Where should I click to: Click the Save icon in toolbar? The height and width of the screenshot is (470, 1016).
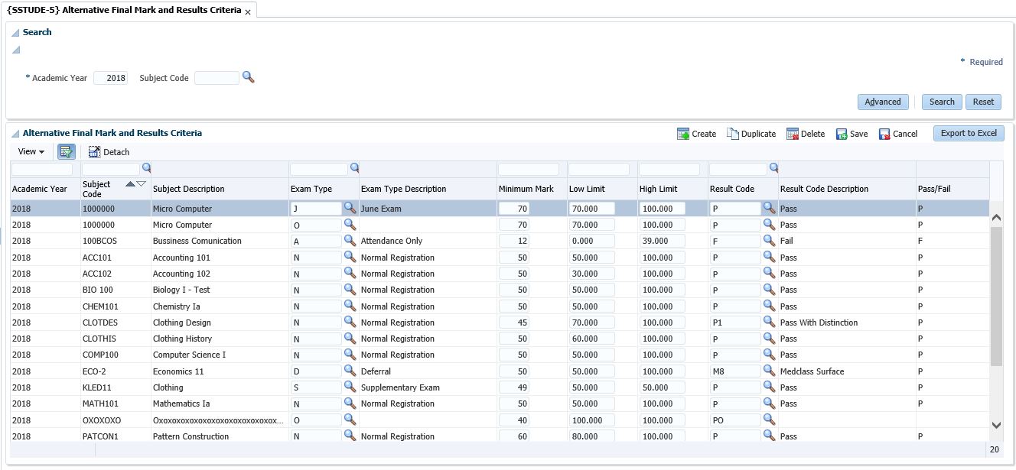tap(842, 134)
